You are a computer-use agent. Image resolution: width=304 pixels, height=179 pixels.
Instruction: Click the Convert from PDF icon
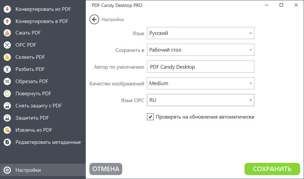click(7, 9)
